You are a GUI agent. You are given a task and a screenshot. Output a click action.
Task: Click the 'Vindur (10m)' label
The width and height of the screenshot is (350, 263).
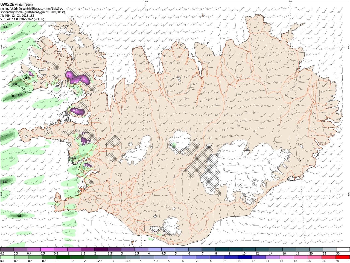coord(24,4)
